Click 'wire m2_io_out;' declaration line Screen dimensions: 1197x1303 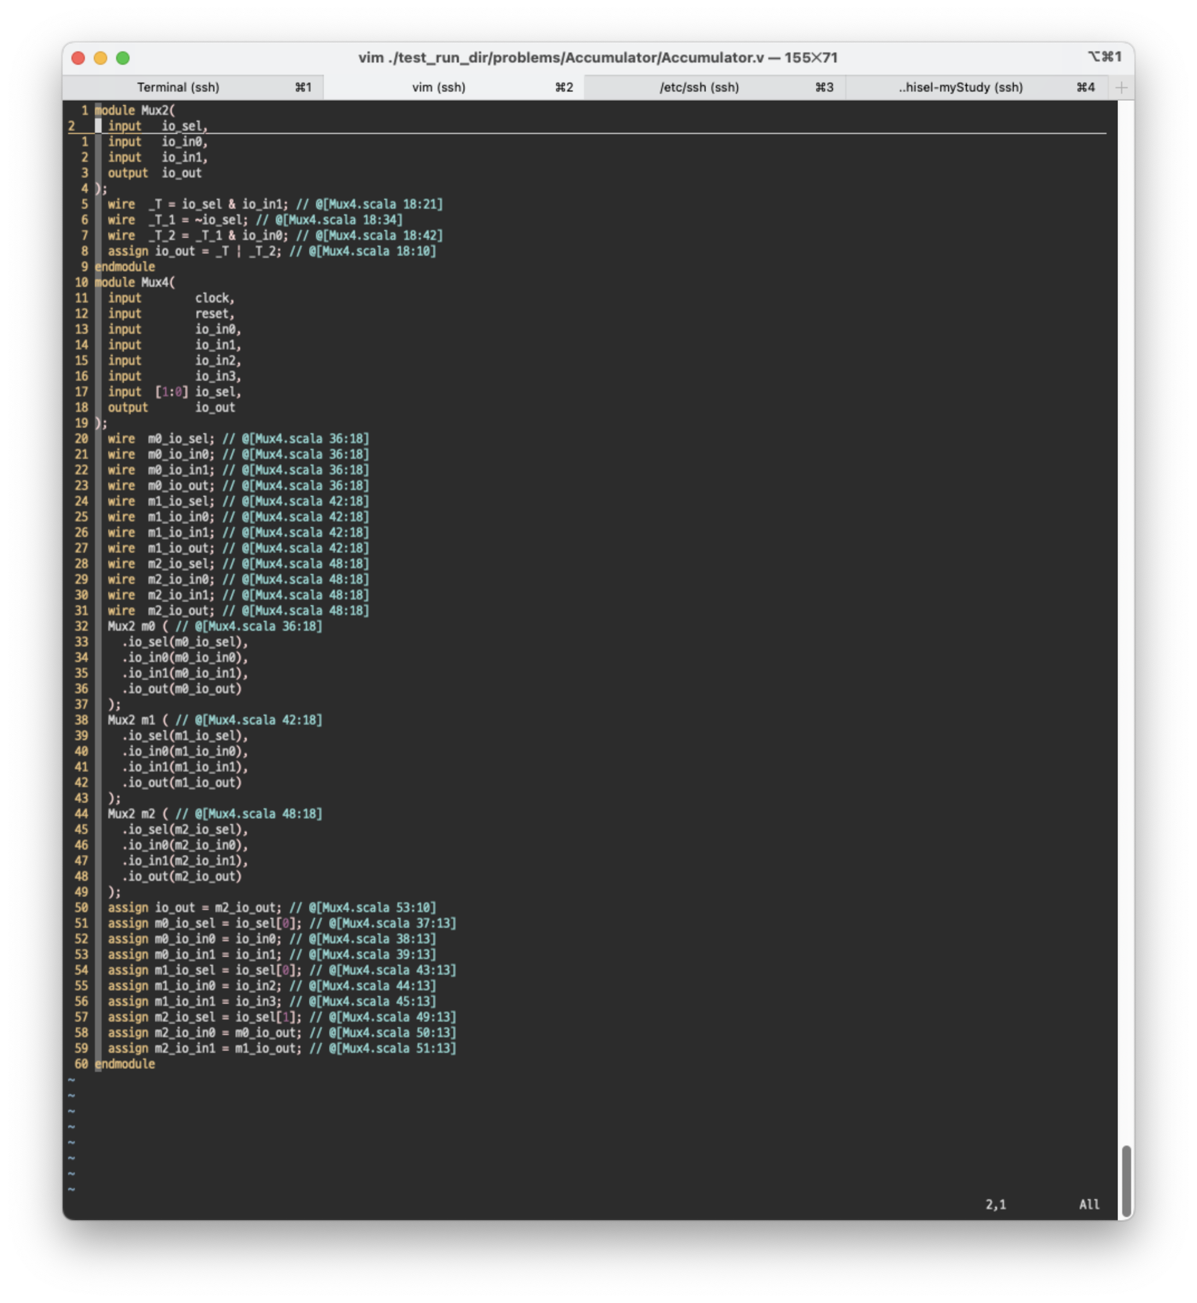point(238,611)
